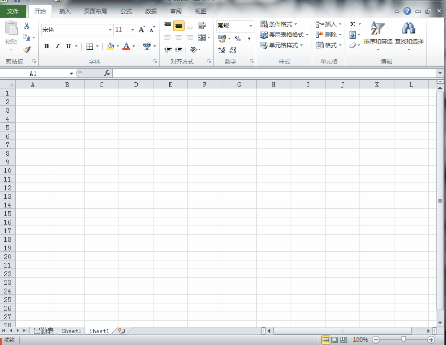
Task: Click the Paste clipboard icon
Action: (x=11, y=29)
